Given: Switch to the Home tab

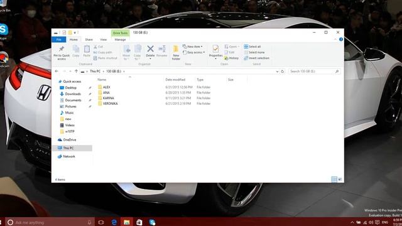Looking at the screenshot, I should 73,40.
